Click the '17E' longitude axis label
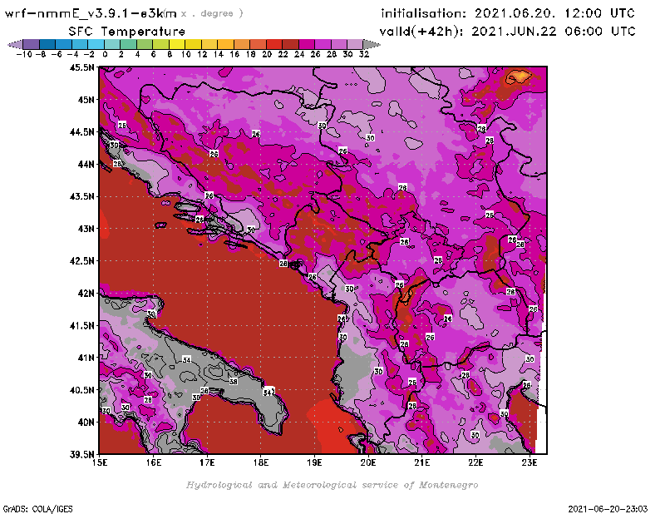Viewport: 665px width, 514px height. point(207,462)
